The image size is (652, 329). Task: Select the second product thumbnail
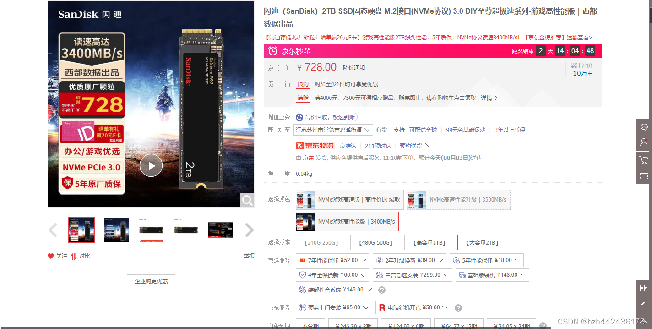pos(116,230)
